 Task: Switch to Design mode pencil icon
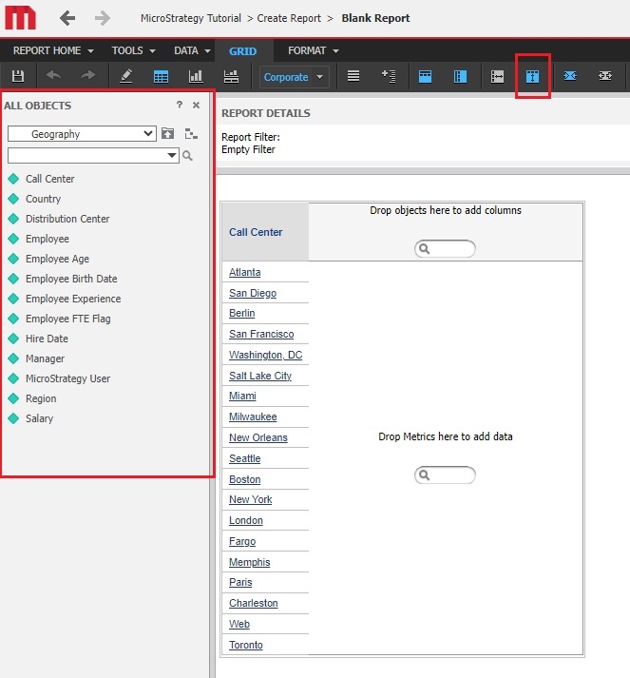[125, 77]
